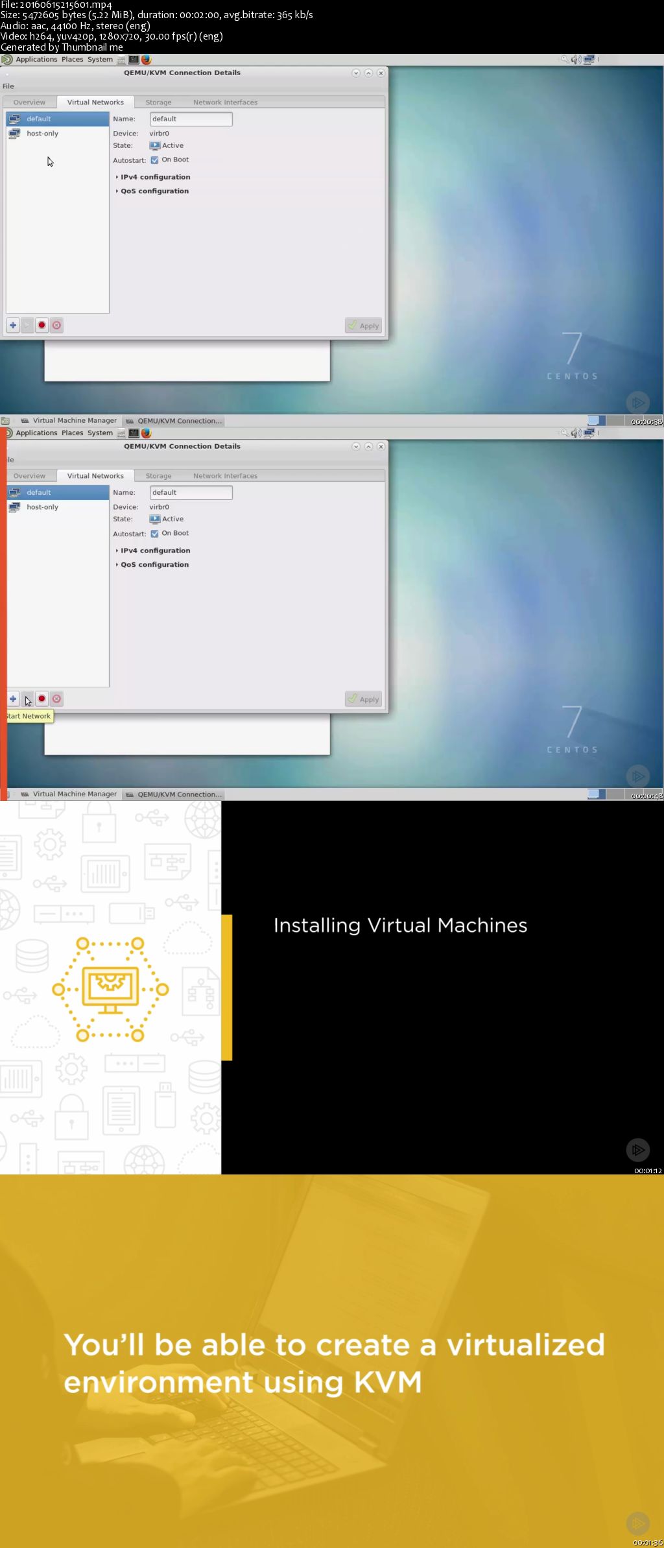
Task: Add a virtual network in the 00:00:48 frame
Action: pos(13,698)
